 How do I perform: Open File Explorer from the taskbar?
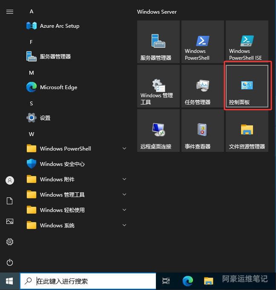209,281
